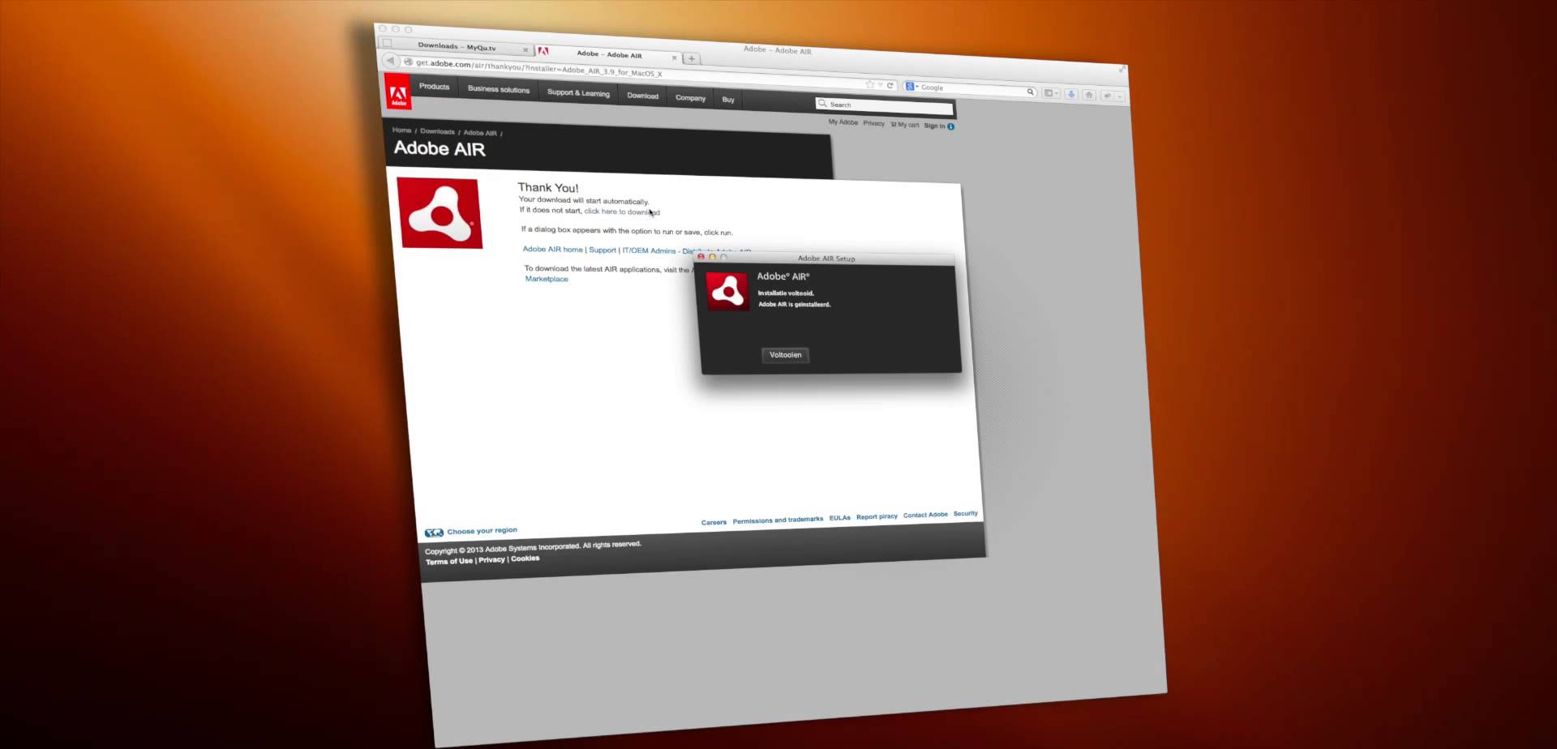Click the Sign in info icon
1557x749 pixels.
pyautogui.click(x=950, y=126)
